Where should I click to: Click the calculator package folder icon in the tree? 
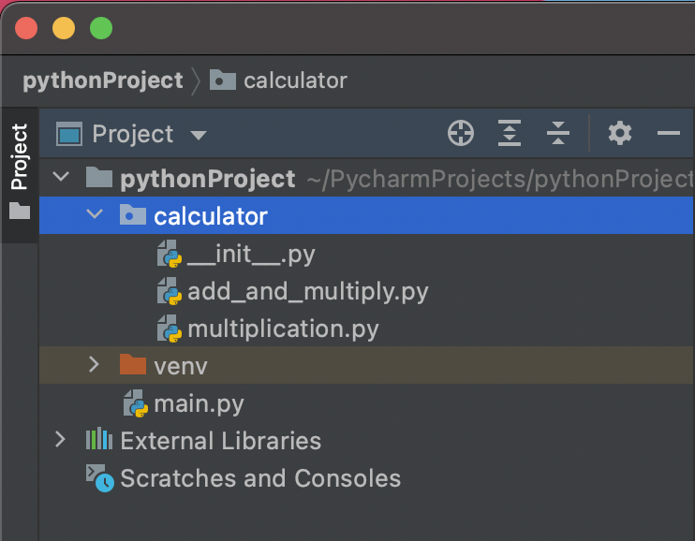[x=132, y=214]
